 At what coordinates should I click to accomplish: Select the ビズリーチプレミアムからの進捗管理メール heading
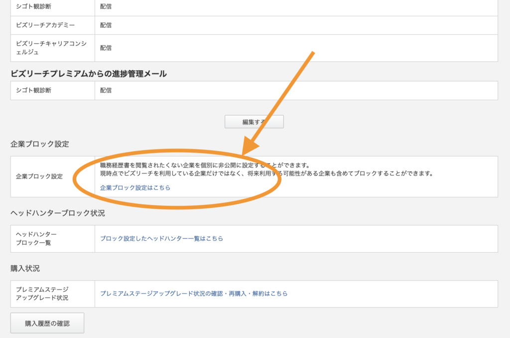89,74
